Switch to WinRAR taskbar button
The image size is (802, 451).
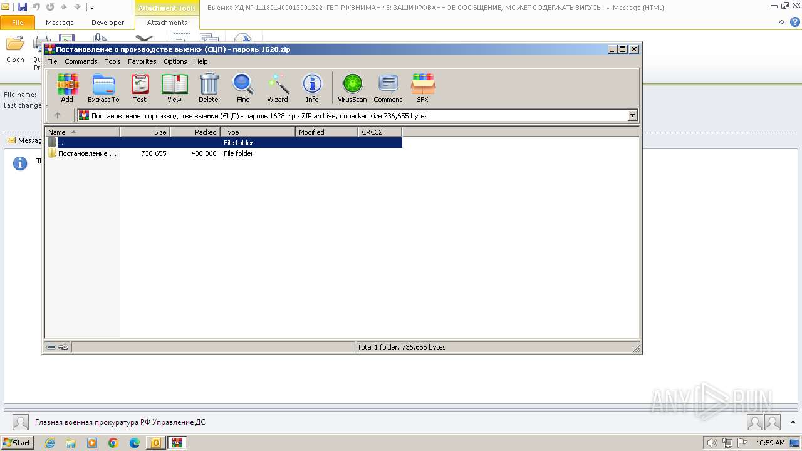pos(177,443)
